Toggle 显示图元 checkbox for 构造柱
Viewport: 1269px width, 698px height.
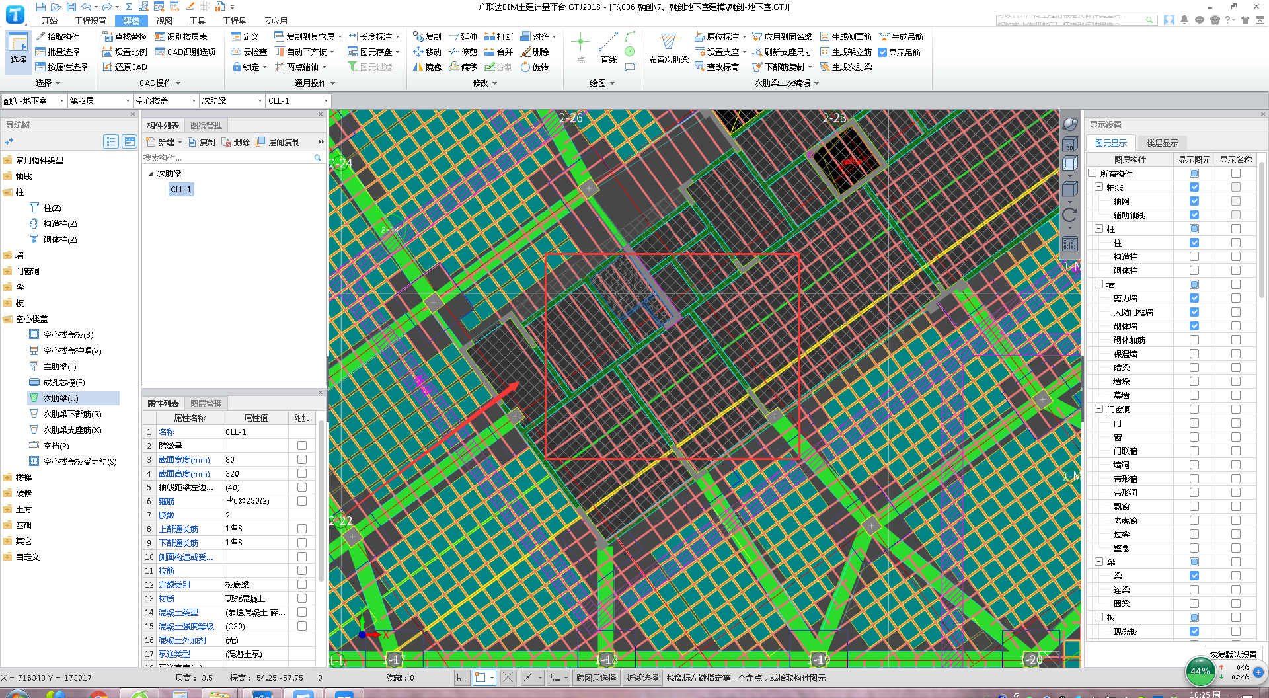click(x=1194, y=256)
